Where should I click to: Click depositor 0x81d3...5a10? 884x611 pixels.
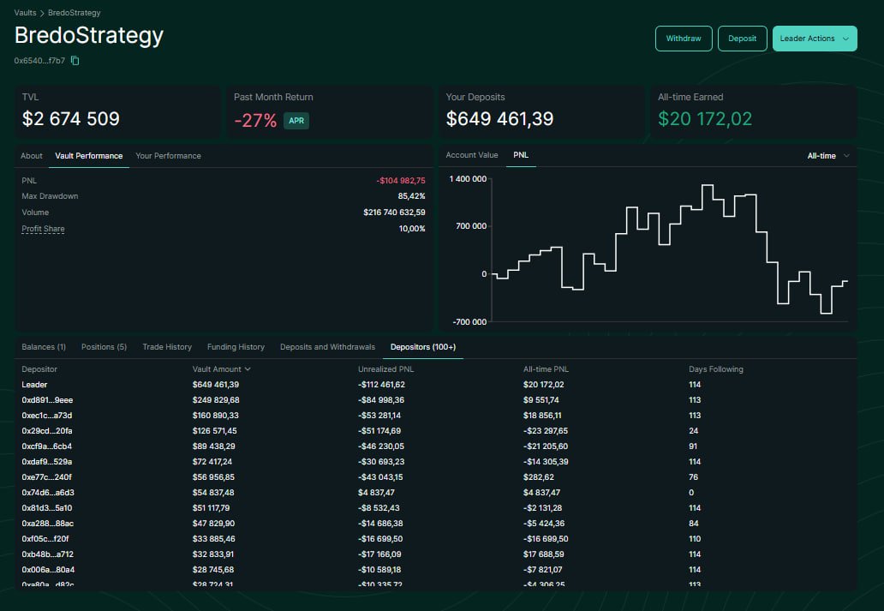(47, 508)
